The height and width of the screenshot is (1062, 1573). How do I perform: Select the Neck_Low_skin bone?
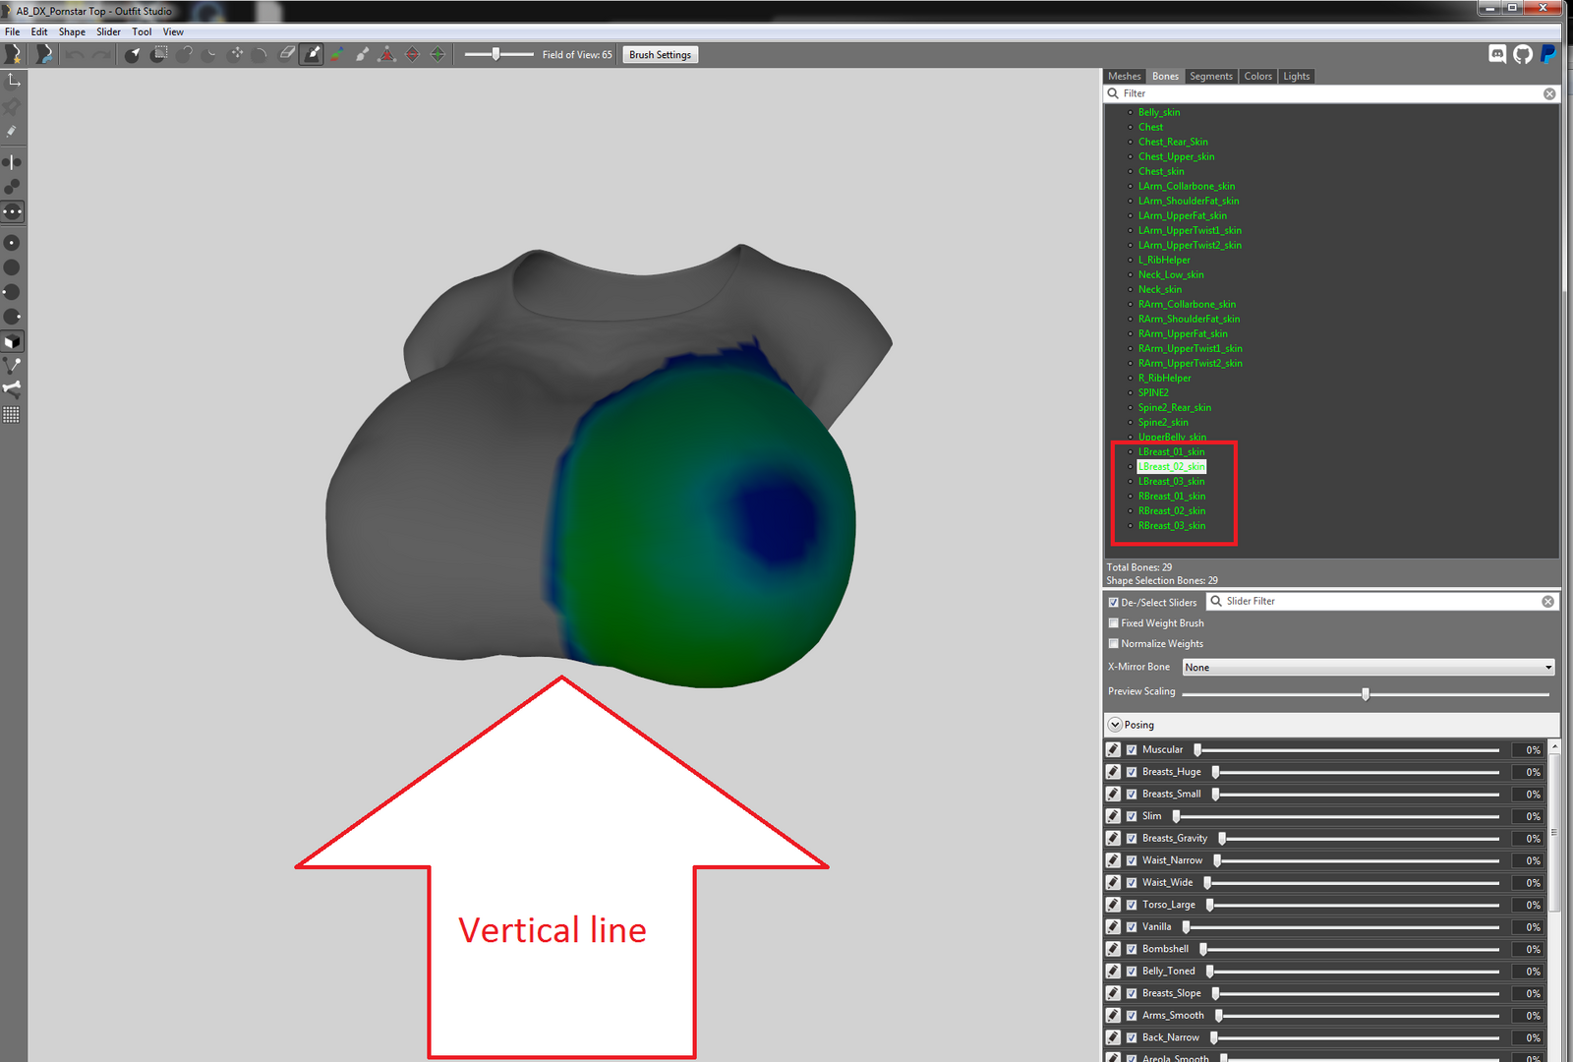[x=1171, y=274]
